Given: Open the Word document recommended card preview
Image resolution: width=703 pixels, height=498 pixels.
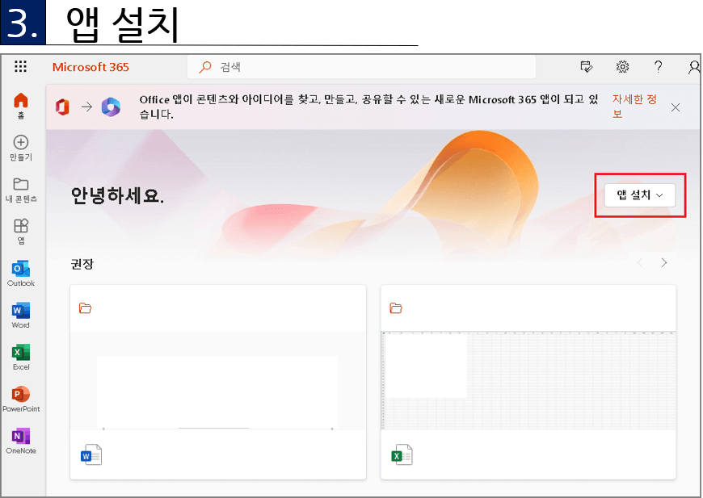Looking at the screenshot, I should 218,381.
